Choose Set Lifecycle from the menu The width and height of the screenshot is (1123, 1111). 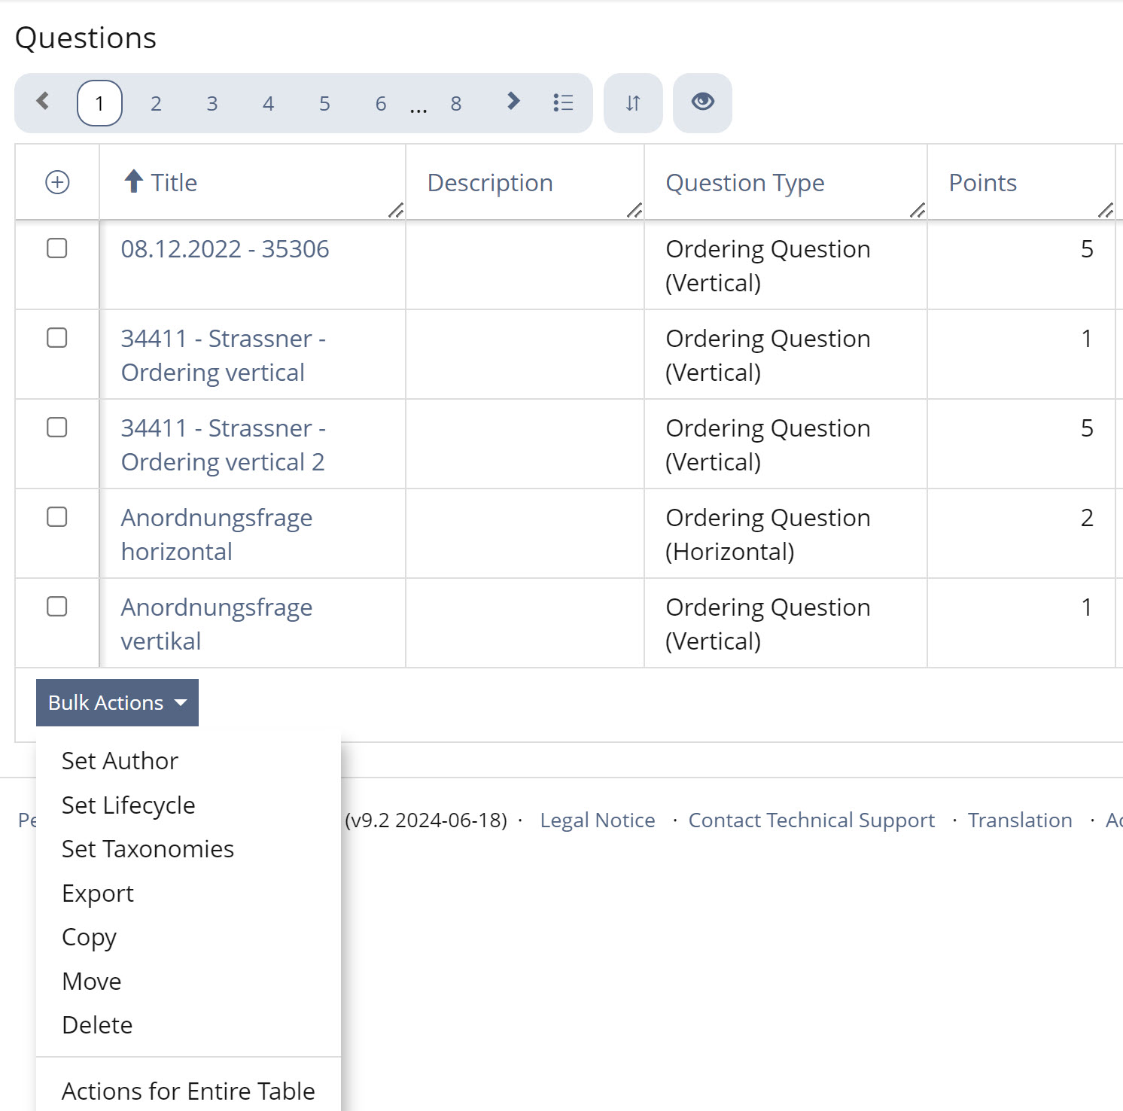[x=128, y=805]
